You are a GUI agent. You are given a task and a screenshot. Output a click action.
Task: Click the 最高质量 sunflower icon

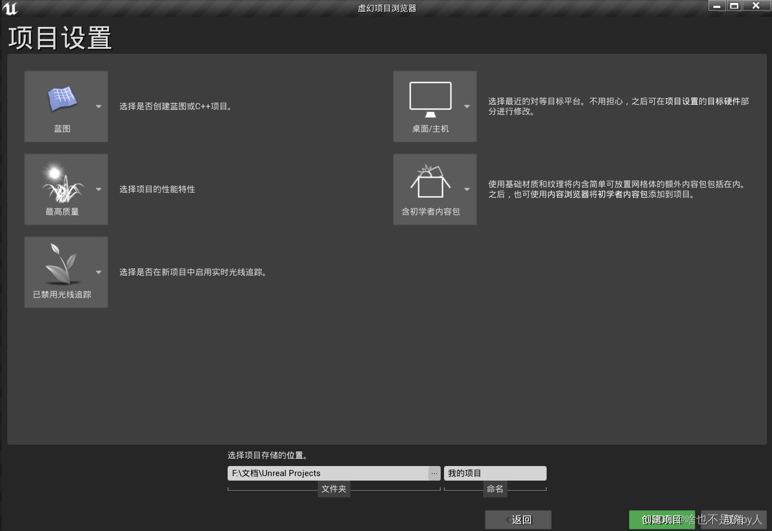pos(62,182)
